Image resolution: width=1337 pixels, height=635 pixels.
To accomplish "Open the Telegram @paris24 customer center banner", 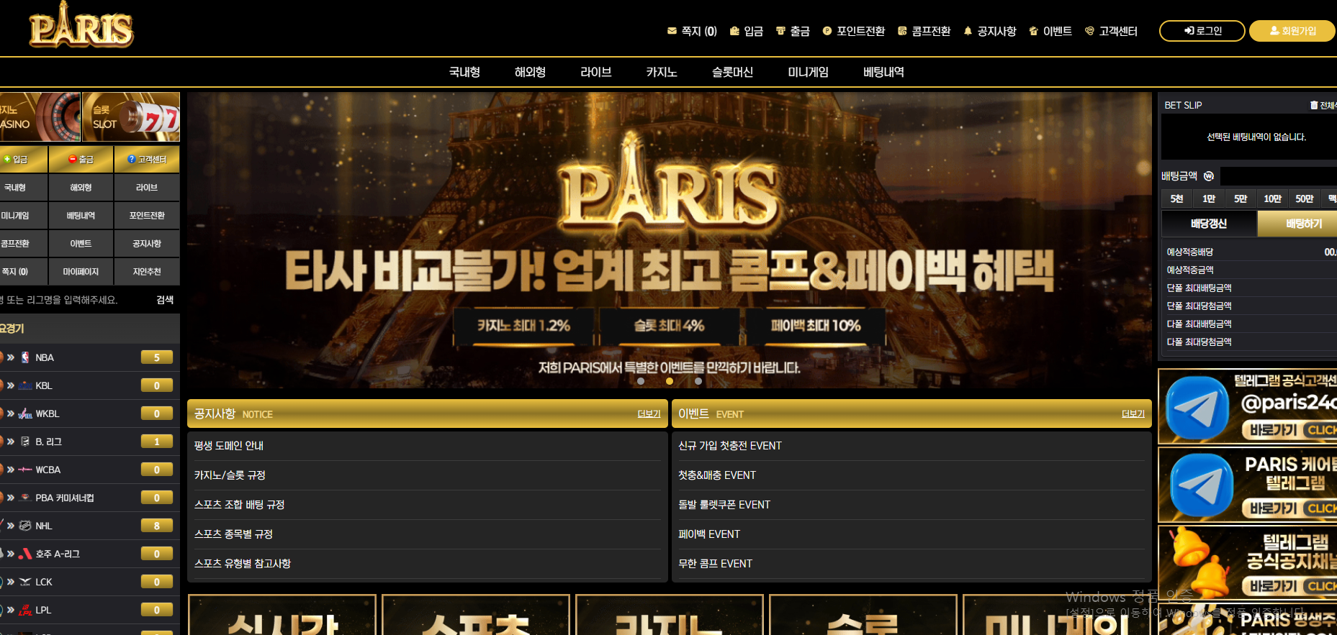I will (1248, 406).
